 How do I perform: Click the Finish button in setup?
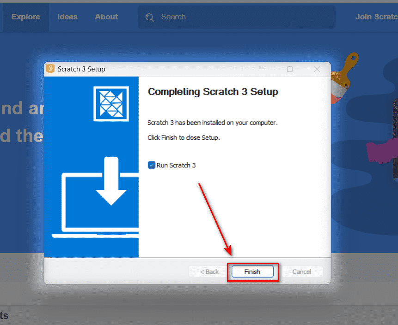(x=252, y=272)
